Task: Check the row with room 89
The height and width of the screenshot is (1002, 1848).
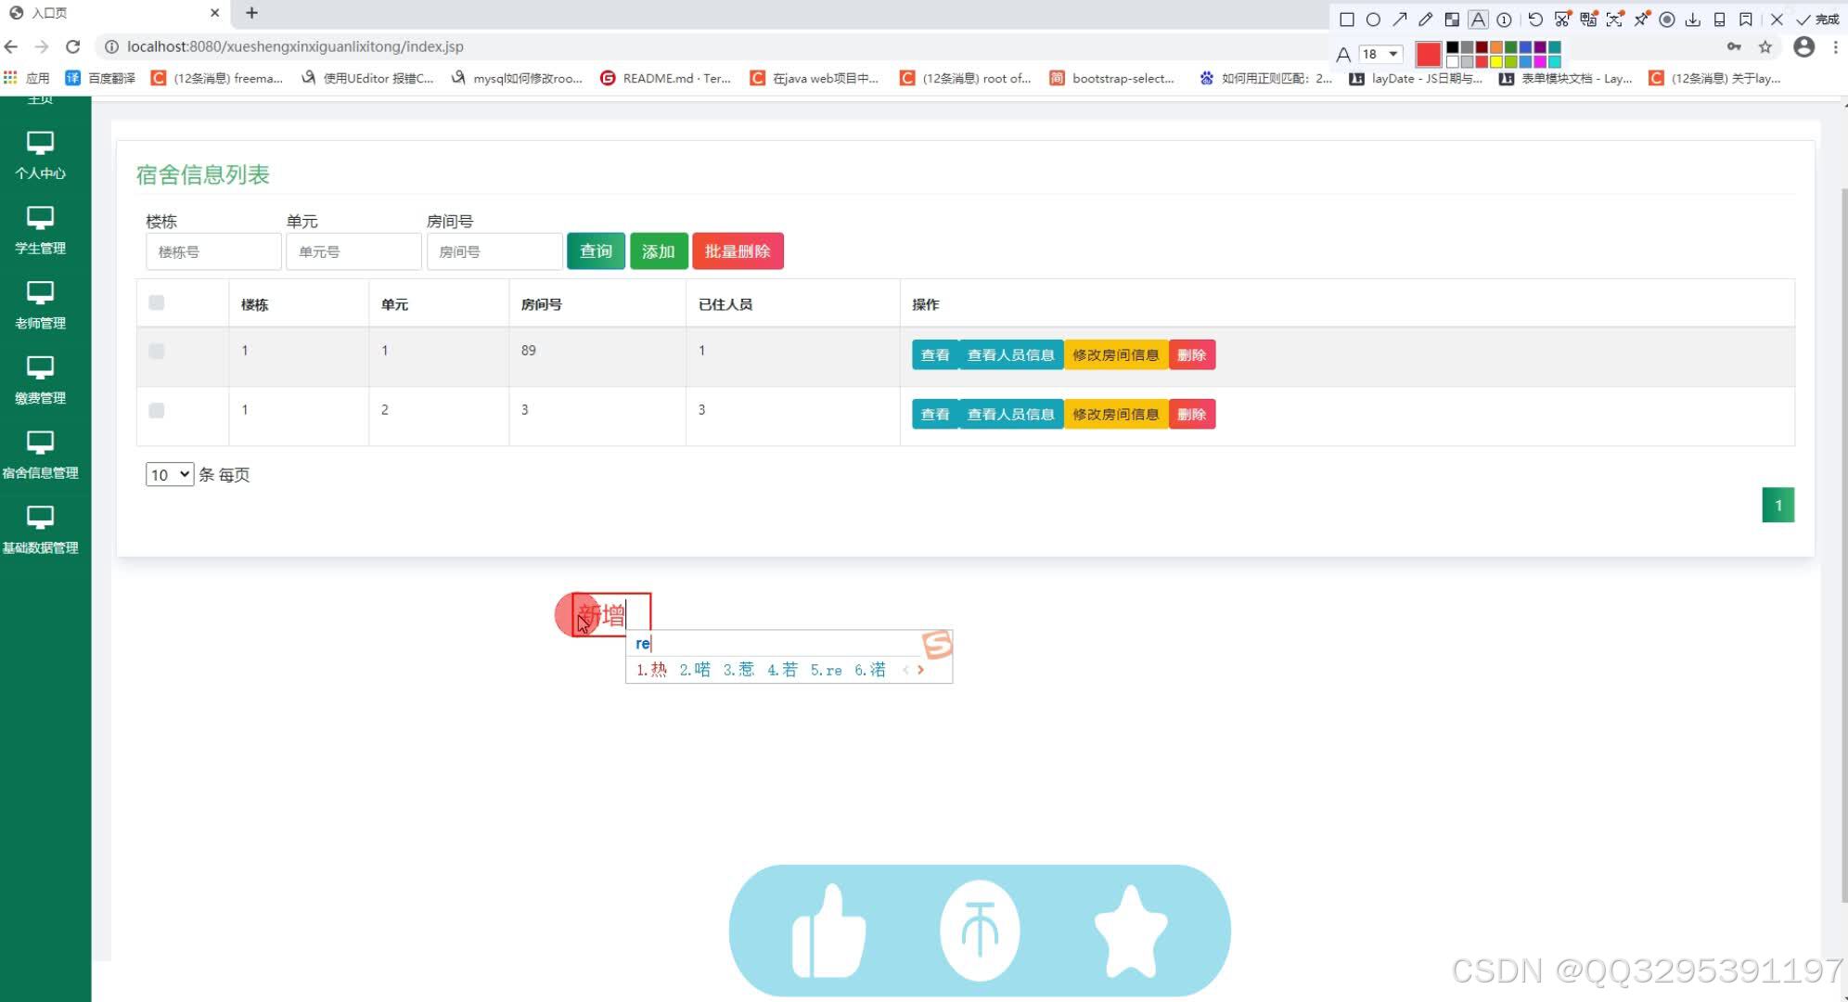Action: point(157,351)
